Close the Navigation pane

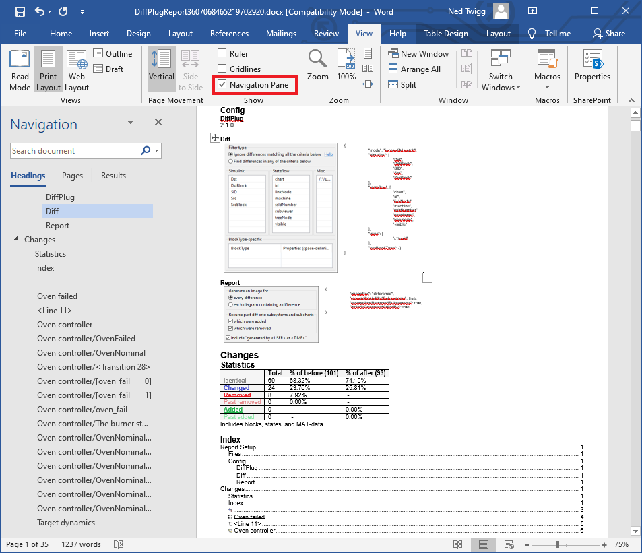(x=158, y=122)
